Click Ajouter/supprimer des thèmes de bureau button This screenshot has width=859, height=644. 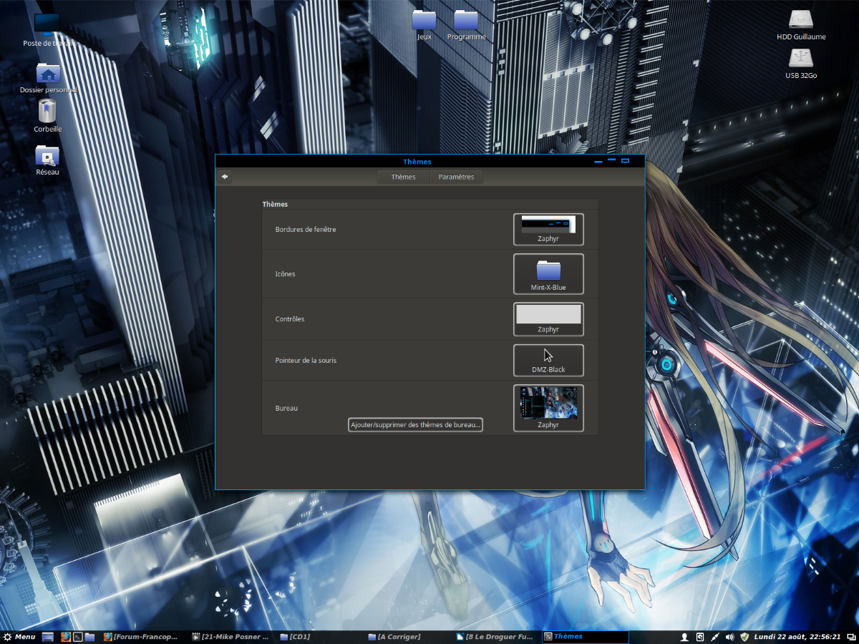point(416,424)
